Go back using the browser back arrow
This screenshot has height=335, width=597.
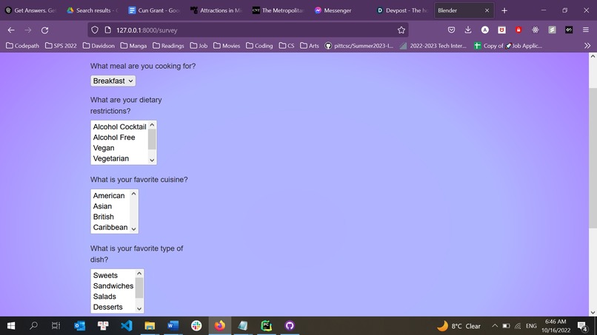tap(11, 30)
